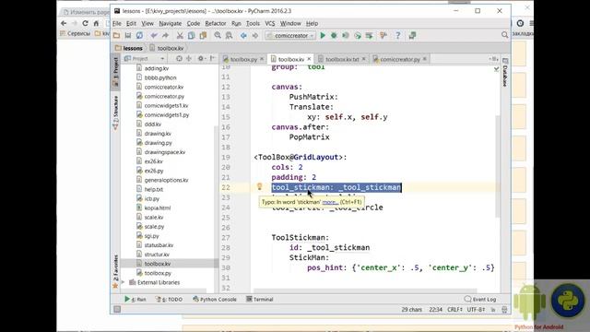This screenshot has width=590, height=332.
Task: Click line 29 'StickMan:' in editor
Action: tap(309, 258)
